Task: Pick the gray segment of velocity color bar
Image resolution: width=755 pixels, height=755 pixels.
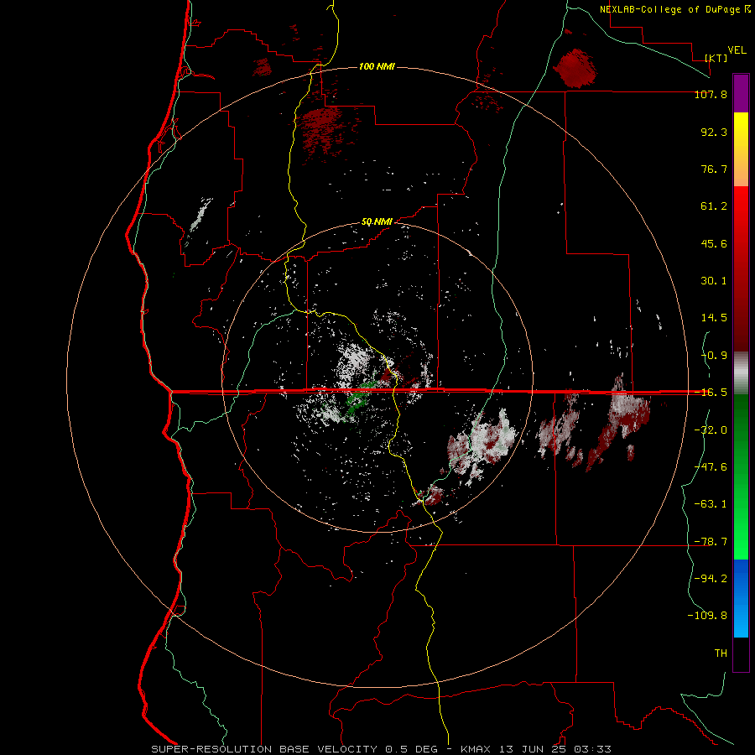Action: tap(741, 373)
